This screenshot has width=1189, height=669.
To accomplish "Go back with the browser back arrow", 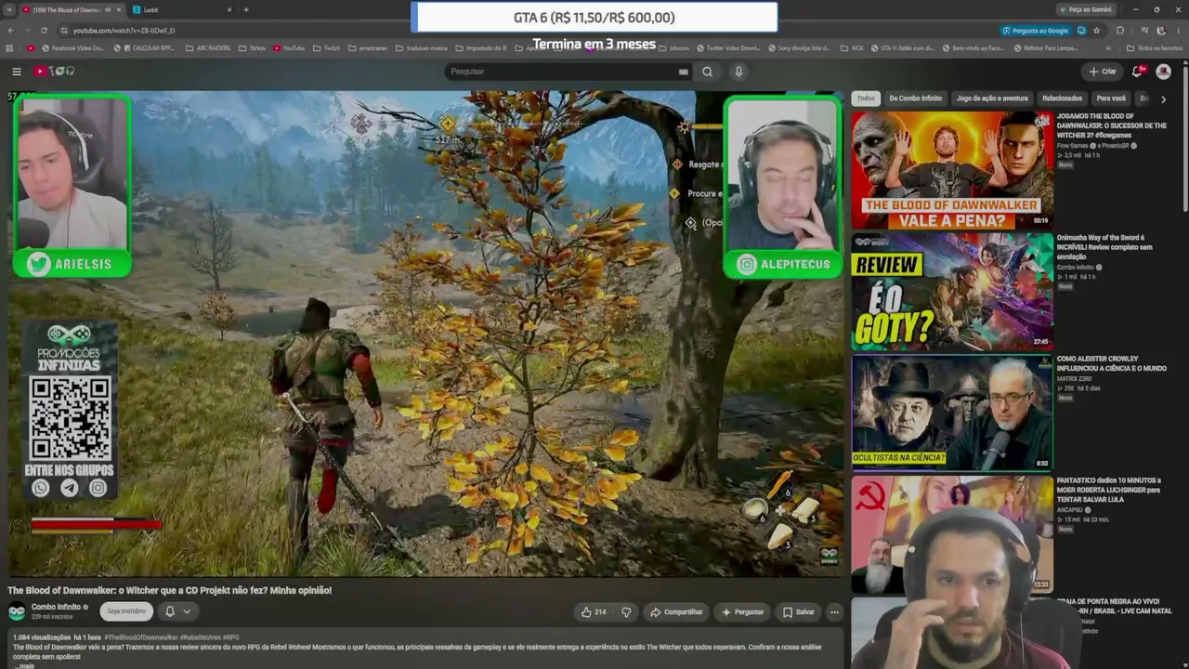I will (10, 31).
